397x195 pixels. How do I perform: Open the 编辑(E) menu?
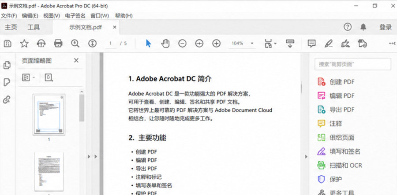(30, 16)
